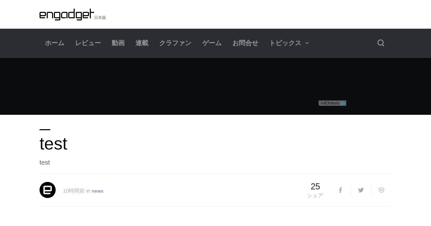Open the ゲーム menu item
Viewport: 431px width, 226px height.
point(212,43)
